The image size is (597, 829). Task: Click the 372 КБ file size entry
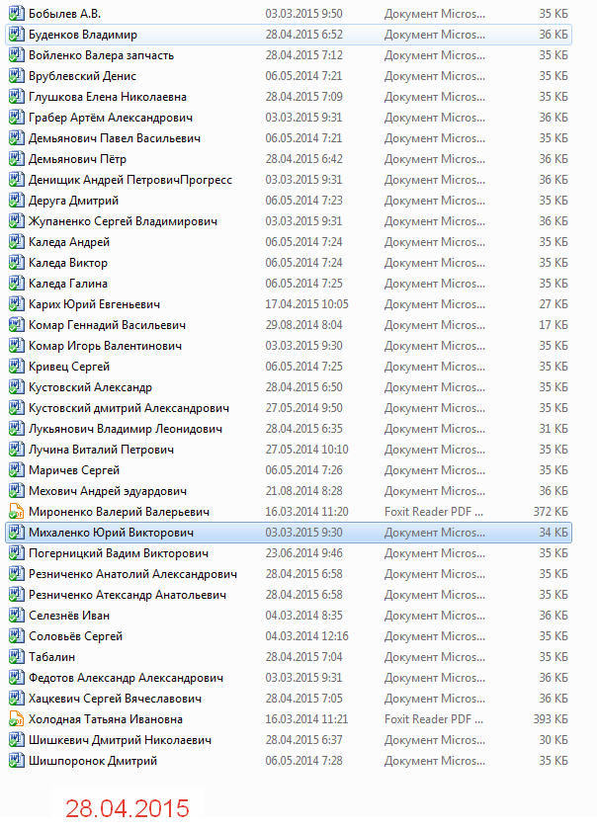(x=550, y=512)
